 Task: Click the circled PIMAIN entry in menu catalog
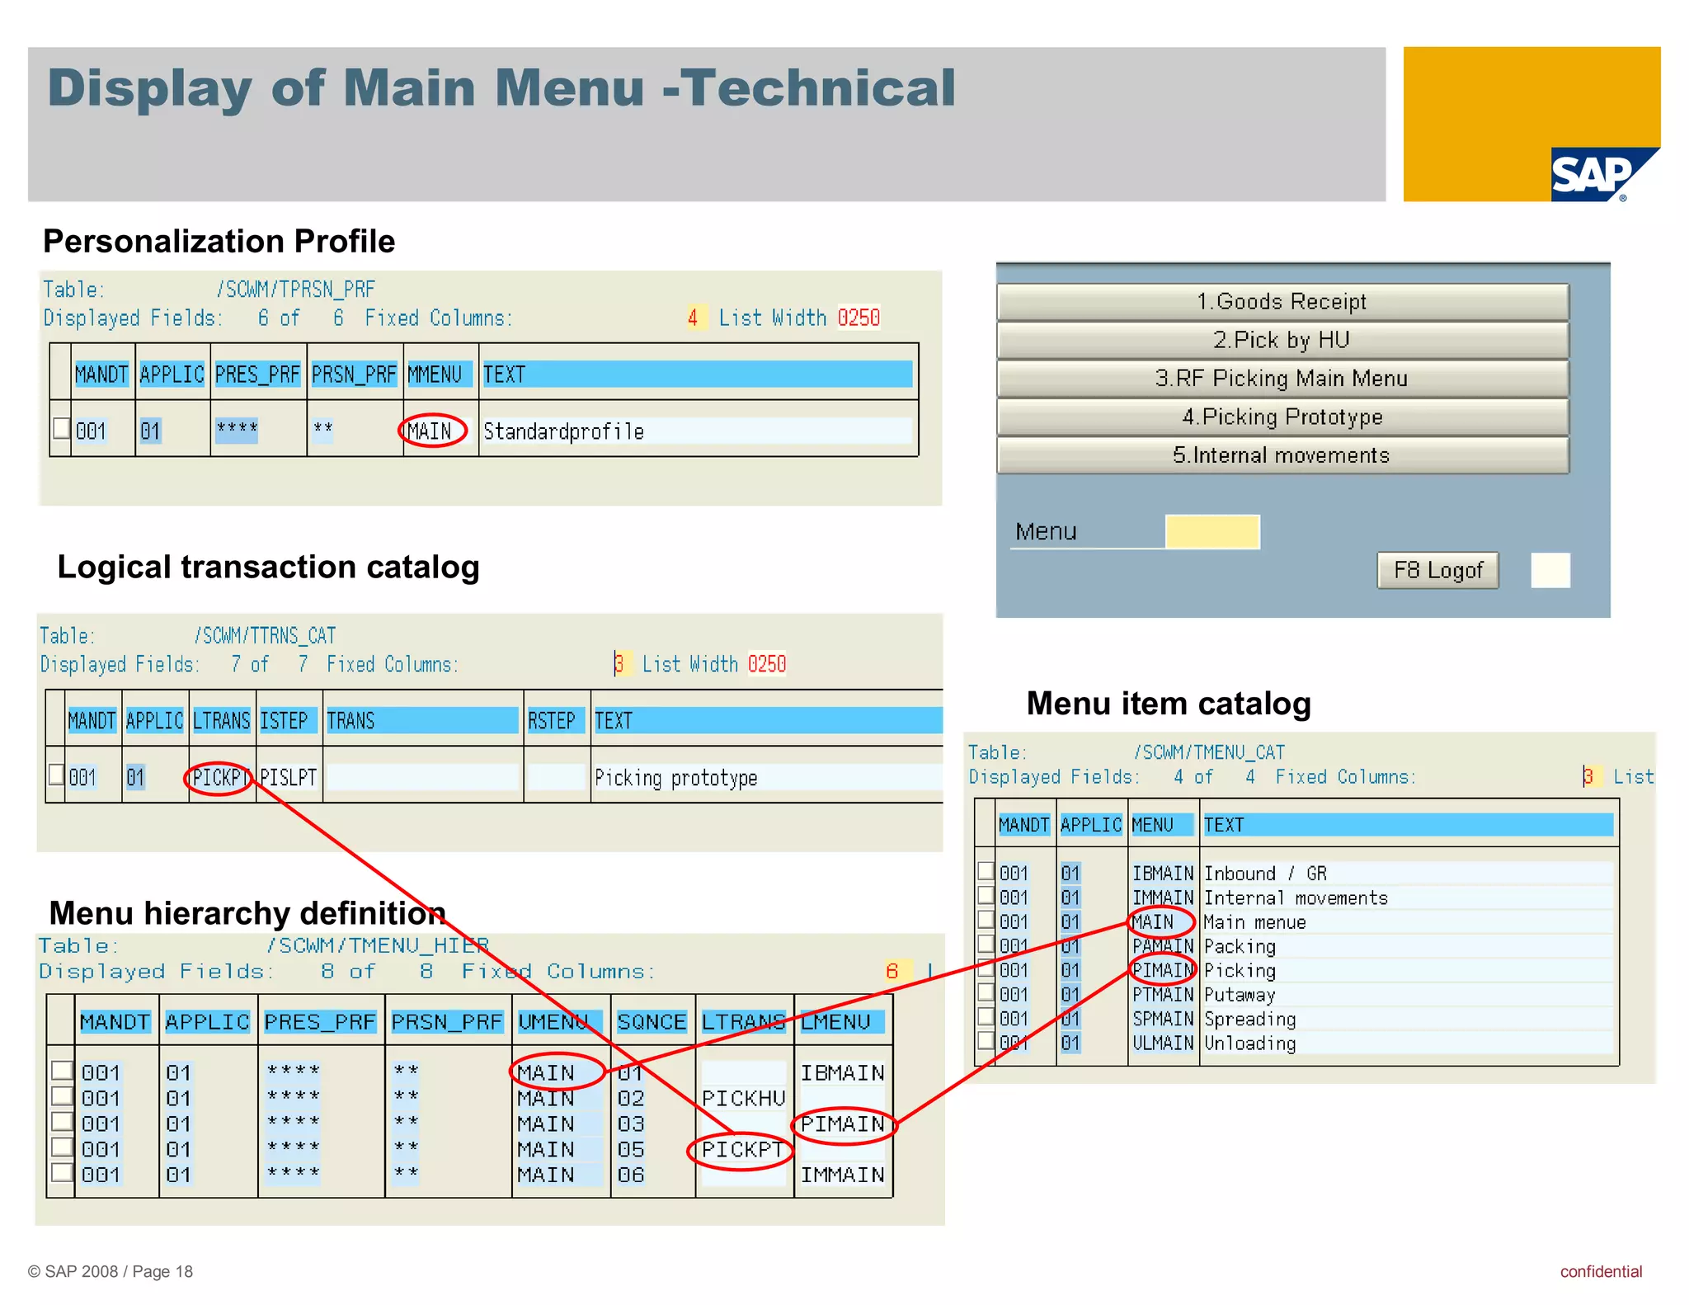tap(1162, 970)
